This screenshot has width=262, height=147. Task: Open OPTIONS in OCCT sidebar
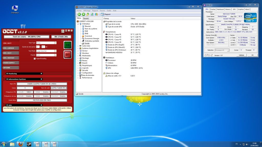11,68
